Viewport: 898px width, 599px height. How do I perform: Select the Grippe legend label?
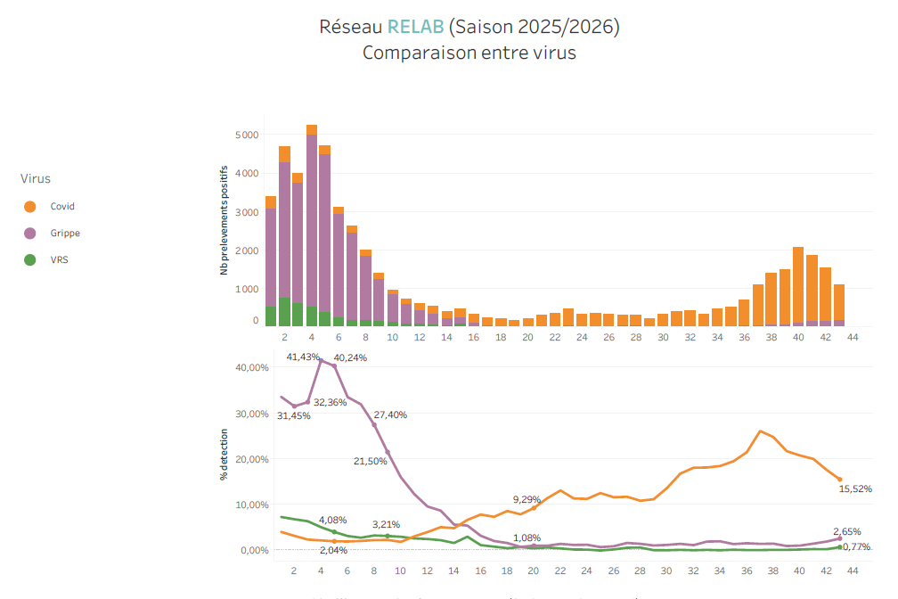[x=65, y=234]
